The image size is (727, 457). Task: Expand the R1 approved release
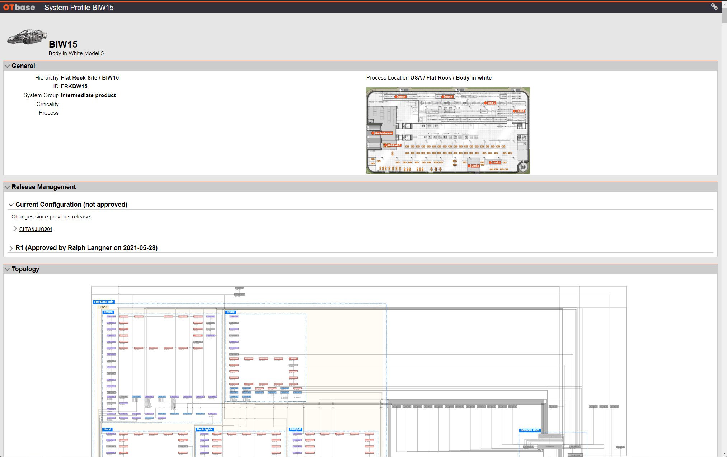click(x=11, y=248)
